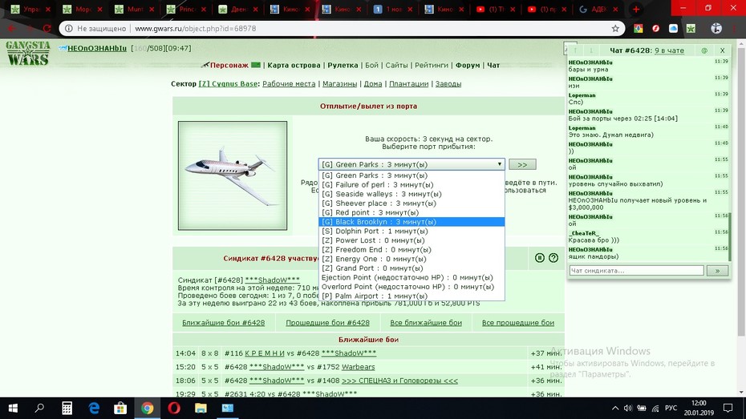Screen dimensions: 746x419
Task: Show hidden system tray icons
Action: pyautogui.click(x=614, y=408)
